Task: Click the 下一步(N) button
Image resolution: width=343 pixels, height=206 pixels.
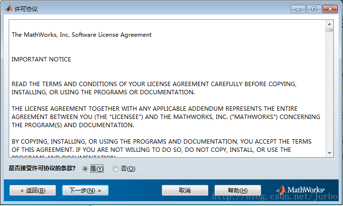Action: click(x=85, y=190)
